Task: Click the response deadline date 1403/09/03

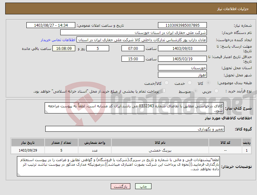Action: pos(182,48)
